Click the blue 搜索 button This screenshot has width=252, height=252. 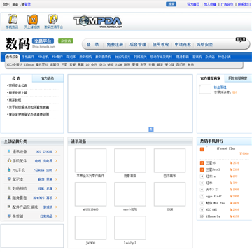(171, 4)
